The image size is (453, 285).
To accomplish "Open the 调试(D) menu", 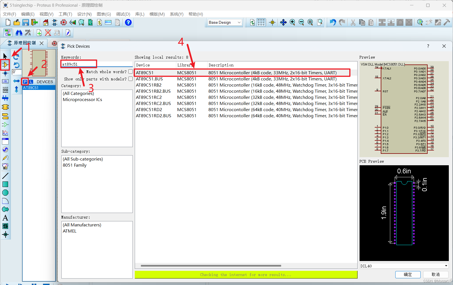I will click(x=123, y=14).
